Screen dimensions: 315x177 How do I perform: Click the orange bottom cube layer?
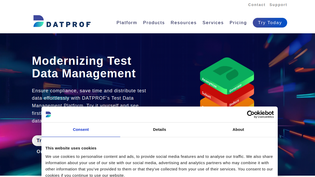[x=227, y=103]
